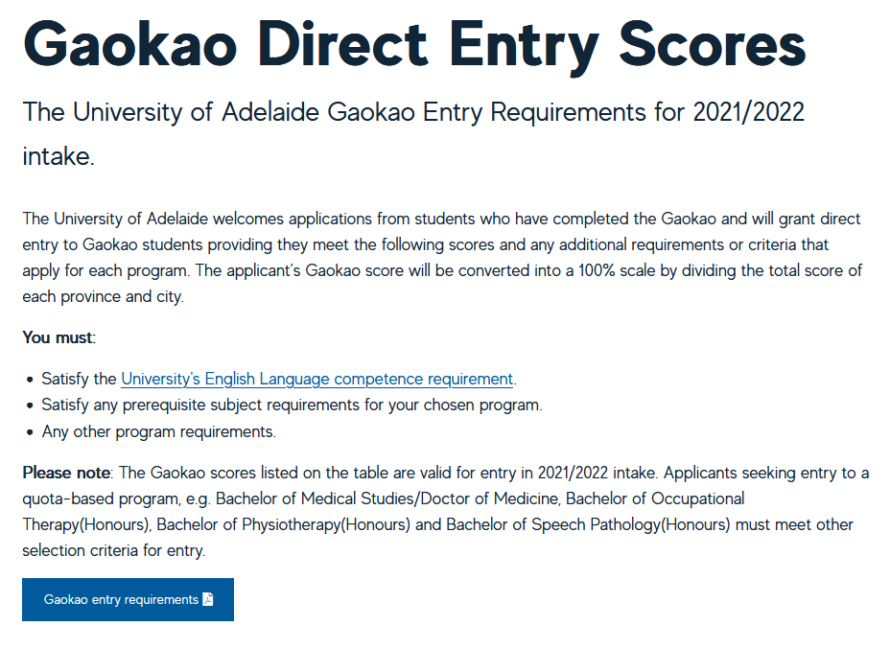Click the PDF icon on Gaokao button
890x649 pixels.
pos(208,599)
